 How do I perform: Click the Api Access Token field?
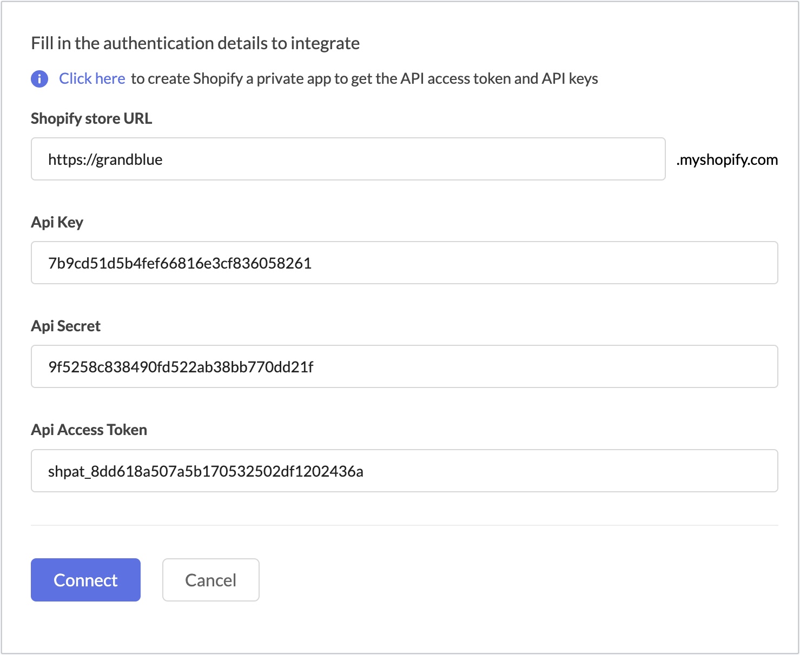coord(404,471)
